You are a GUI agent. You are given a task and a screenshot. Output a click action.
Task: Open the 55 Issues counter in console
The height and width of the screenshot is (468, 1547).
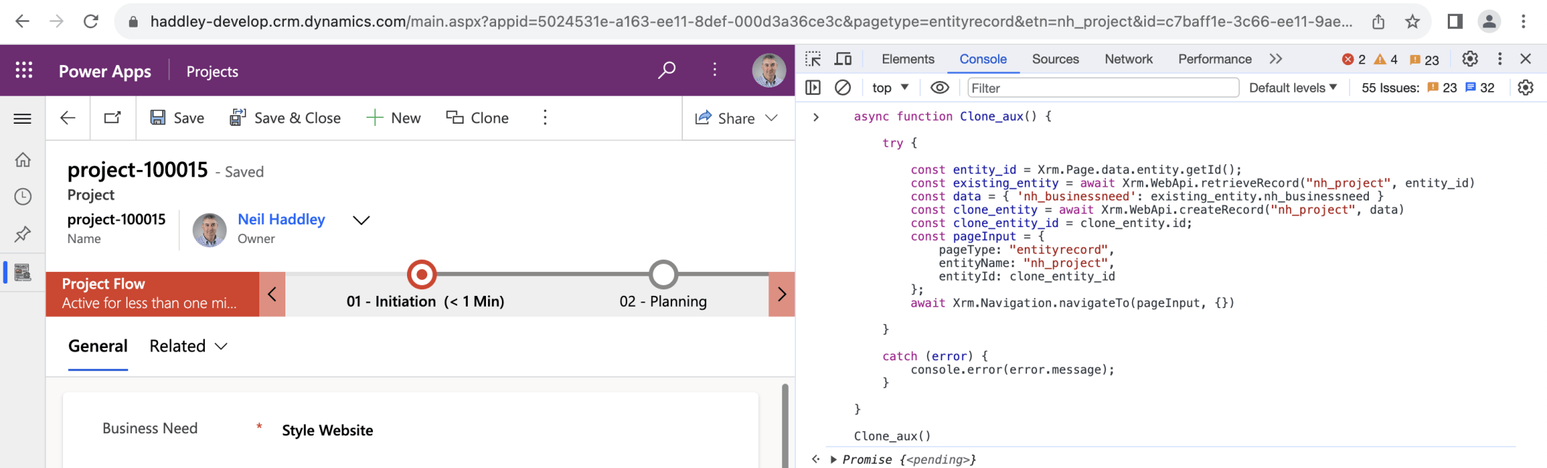tap(1427, 88)
